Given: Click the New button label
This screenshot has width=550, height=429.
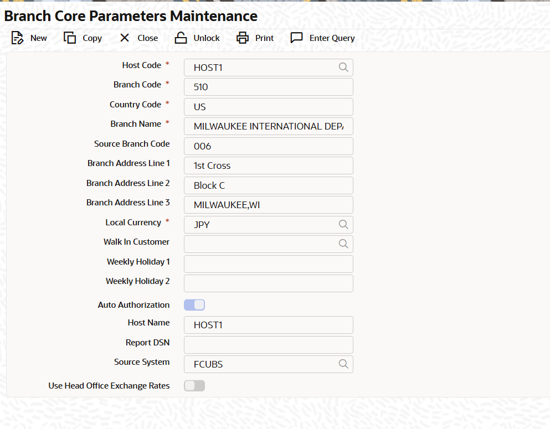Looking at the screenshot, I should 39,38.
